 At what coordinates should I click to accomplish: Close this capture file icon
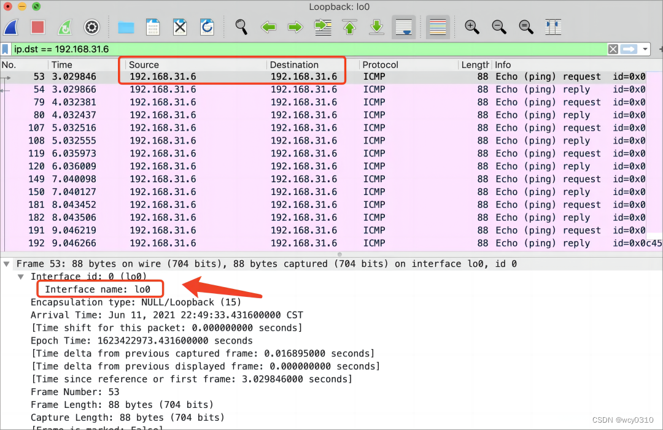(x=180, y=28)
